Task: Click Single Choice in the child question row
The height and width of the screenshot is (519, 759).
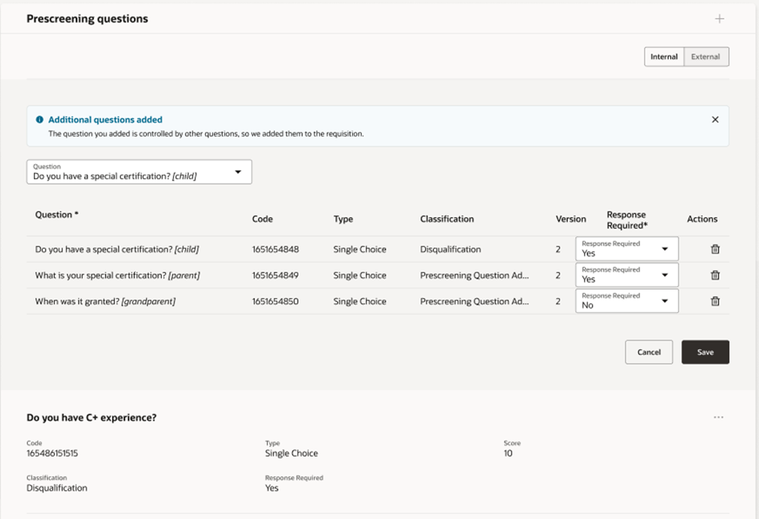Action: [360, 249]
